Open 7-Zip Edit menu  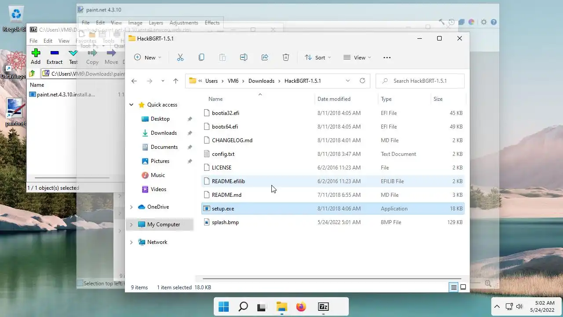click(48, 41)
